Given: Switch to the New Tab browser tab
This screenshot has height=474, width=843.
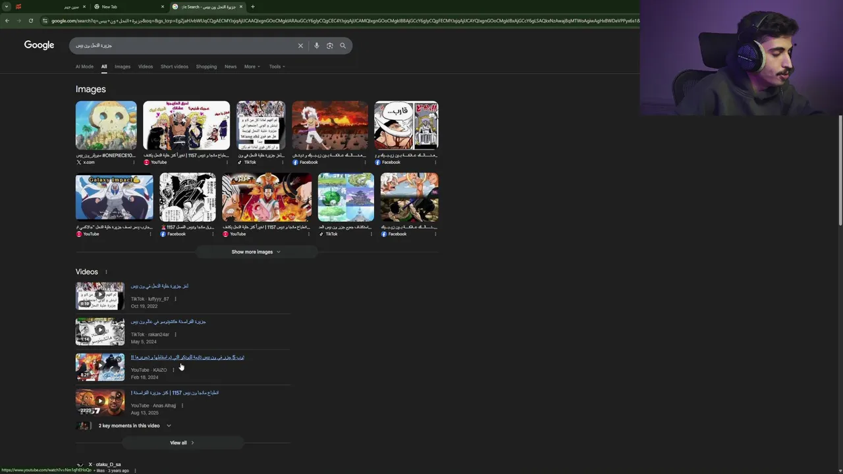Looking at the screenshot, I should (x=128, y=7).
